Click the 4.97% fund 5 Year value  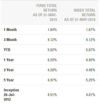[x=52, y=80]
